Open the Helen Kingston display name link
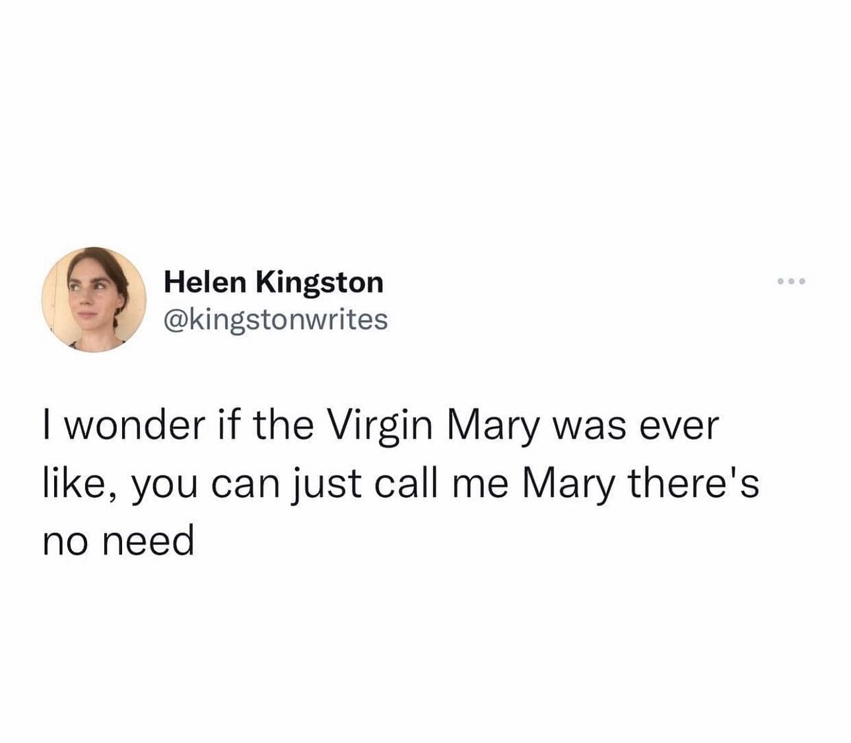Viewport: 851px width, 743px height. (273, 282)
